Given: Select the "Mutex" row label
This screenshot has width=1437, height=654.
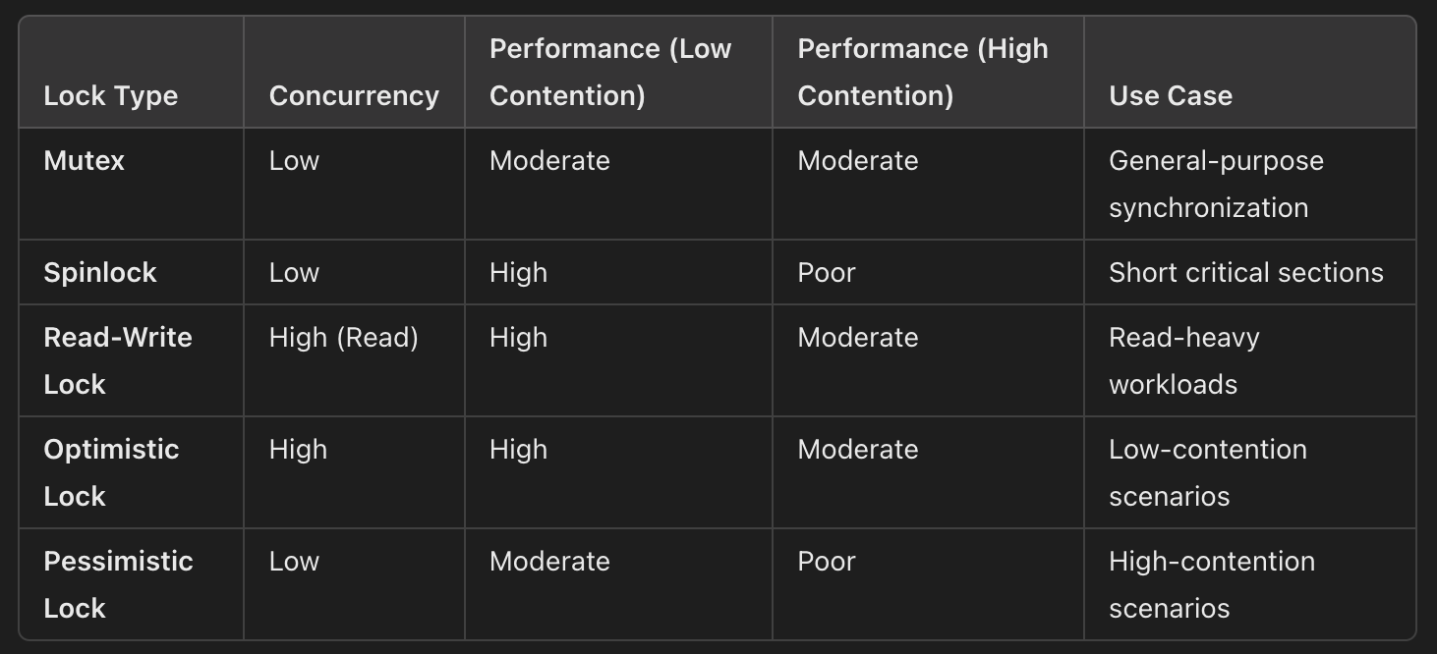Looking at the screenshot, I should pyautogui.click(x=84, y=161).
